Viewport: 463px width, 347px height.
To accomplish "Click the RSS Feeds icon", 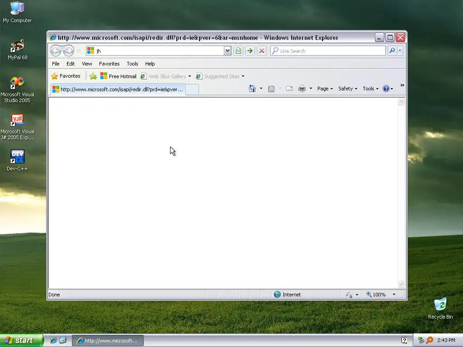I will point(271,89).
